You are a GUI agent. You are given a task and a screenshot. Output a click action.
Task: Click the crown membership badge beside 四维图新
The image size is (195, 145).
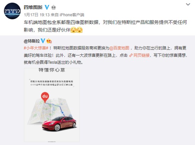54,7
